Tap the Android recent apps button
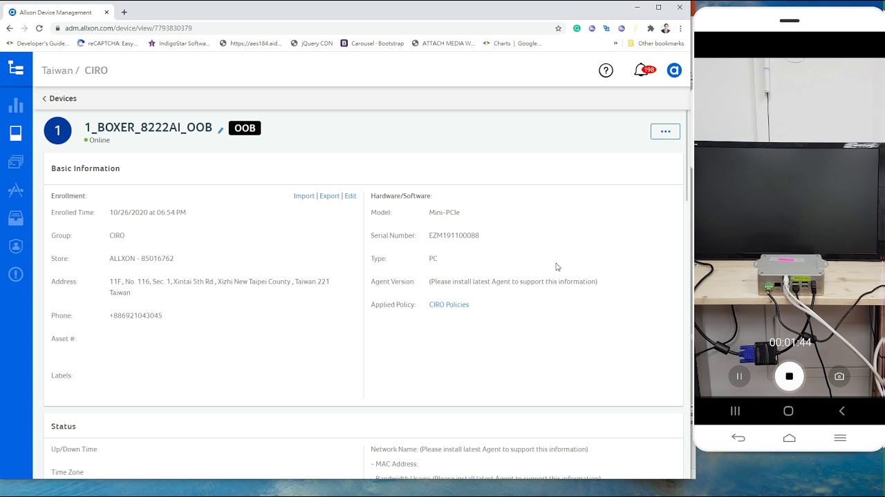Image resolution: width=885 pixels, height=497 pixels. [735, 411]
